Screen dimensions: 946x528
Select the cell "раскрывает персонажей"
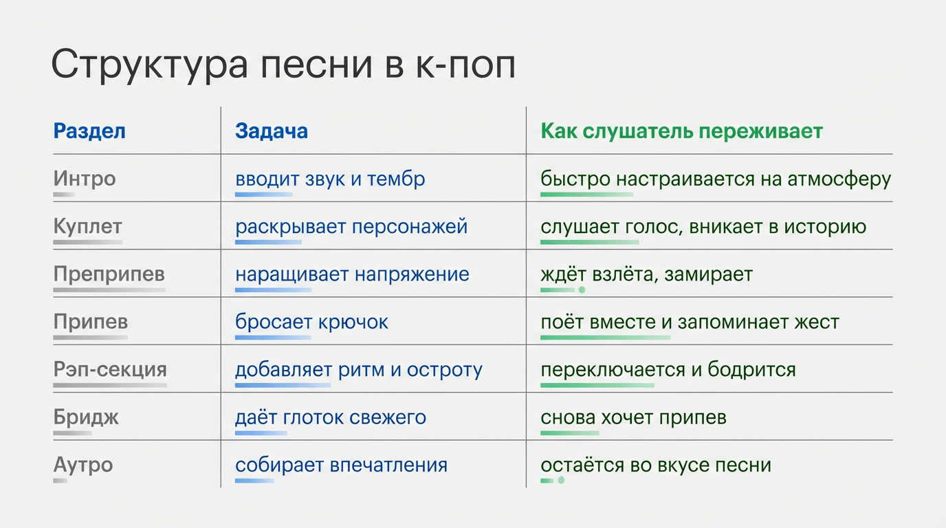(351, 226)
